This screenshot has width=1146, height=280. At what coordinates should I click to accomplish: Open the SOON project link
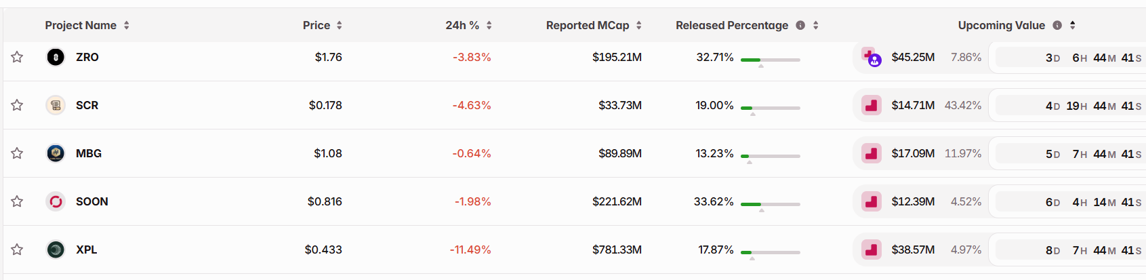[x=91, y=201]
